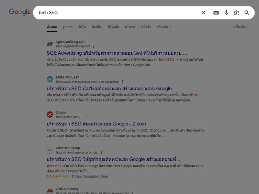259x194 pixels.
Task: Open search by image camera icon
Action: pyautogui.click(x=236, y=13)
